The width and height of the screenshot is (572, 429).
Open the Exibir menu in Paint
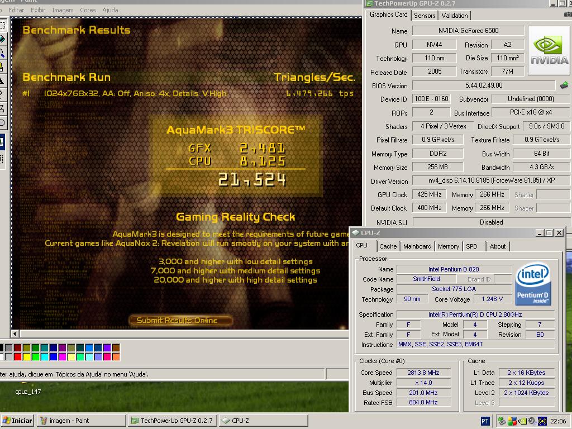pos(38,10)
